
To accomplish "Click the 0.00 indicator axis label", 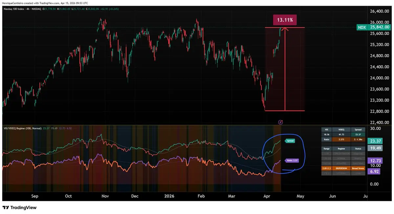I will (374, 184).
